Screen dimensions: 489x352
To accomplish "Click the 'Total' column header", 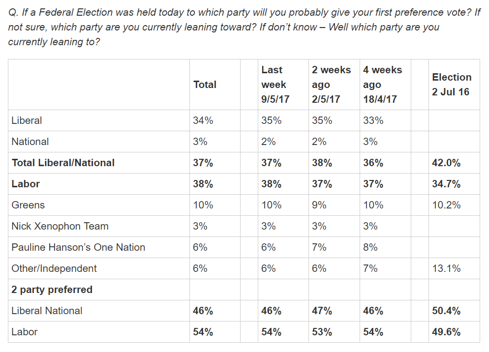I will tap(205, 85).
